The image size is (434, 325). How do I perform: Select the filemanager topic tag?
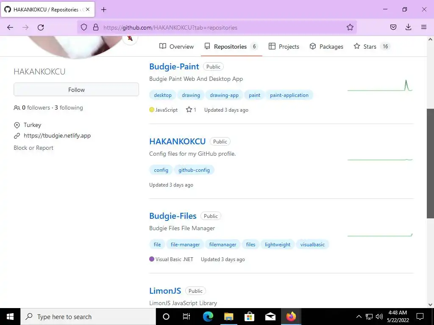pos(223,245)
